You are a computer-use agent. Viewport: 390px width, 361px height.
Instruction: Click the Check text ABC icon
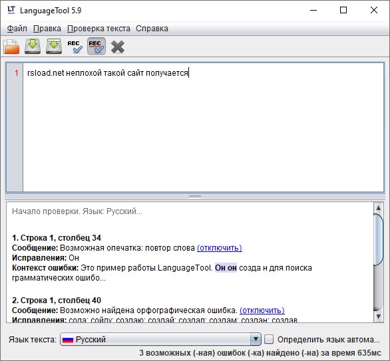(75, 47)
